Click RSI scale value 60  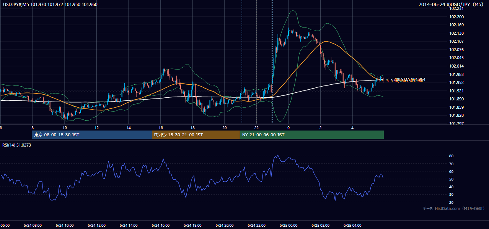click(452, 171)
